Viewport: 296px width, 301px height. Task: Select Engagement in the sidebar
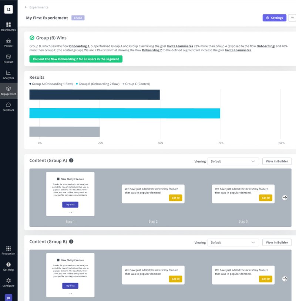click(9, 91)
